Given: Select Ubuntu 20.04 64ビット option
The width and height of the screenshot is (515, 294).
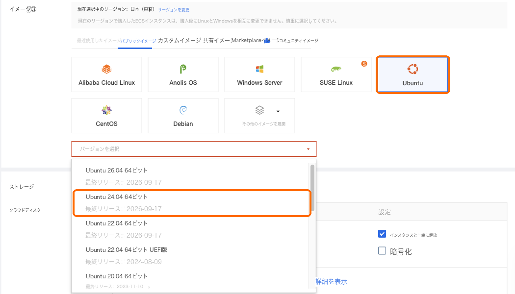Looking at the screenshot, I should (190, 281).
